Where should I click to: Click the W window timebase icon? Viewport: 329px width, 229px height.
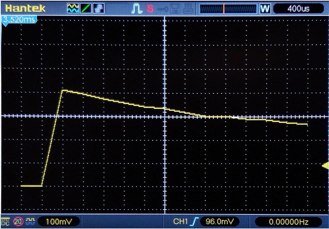click(265, 9)
